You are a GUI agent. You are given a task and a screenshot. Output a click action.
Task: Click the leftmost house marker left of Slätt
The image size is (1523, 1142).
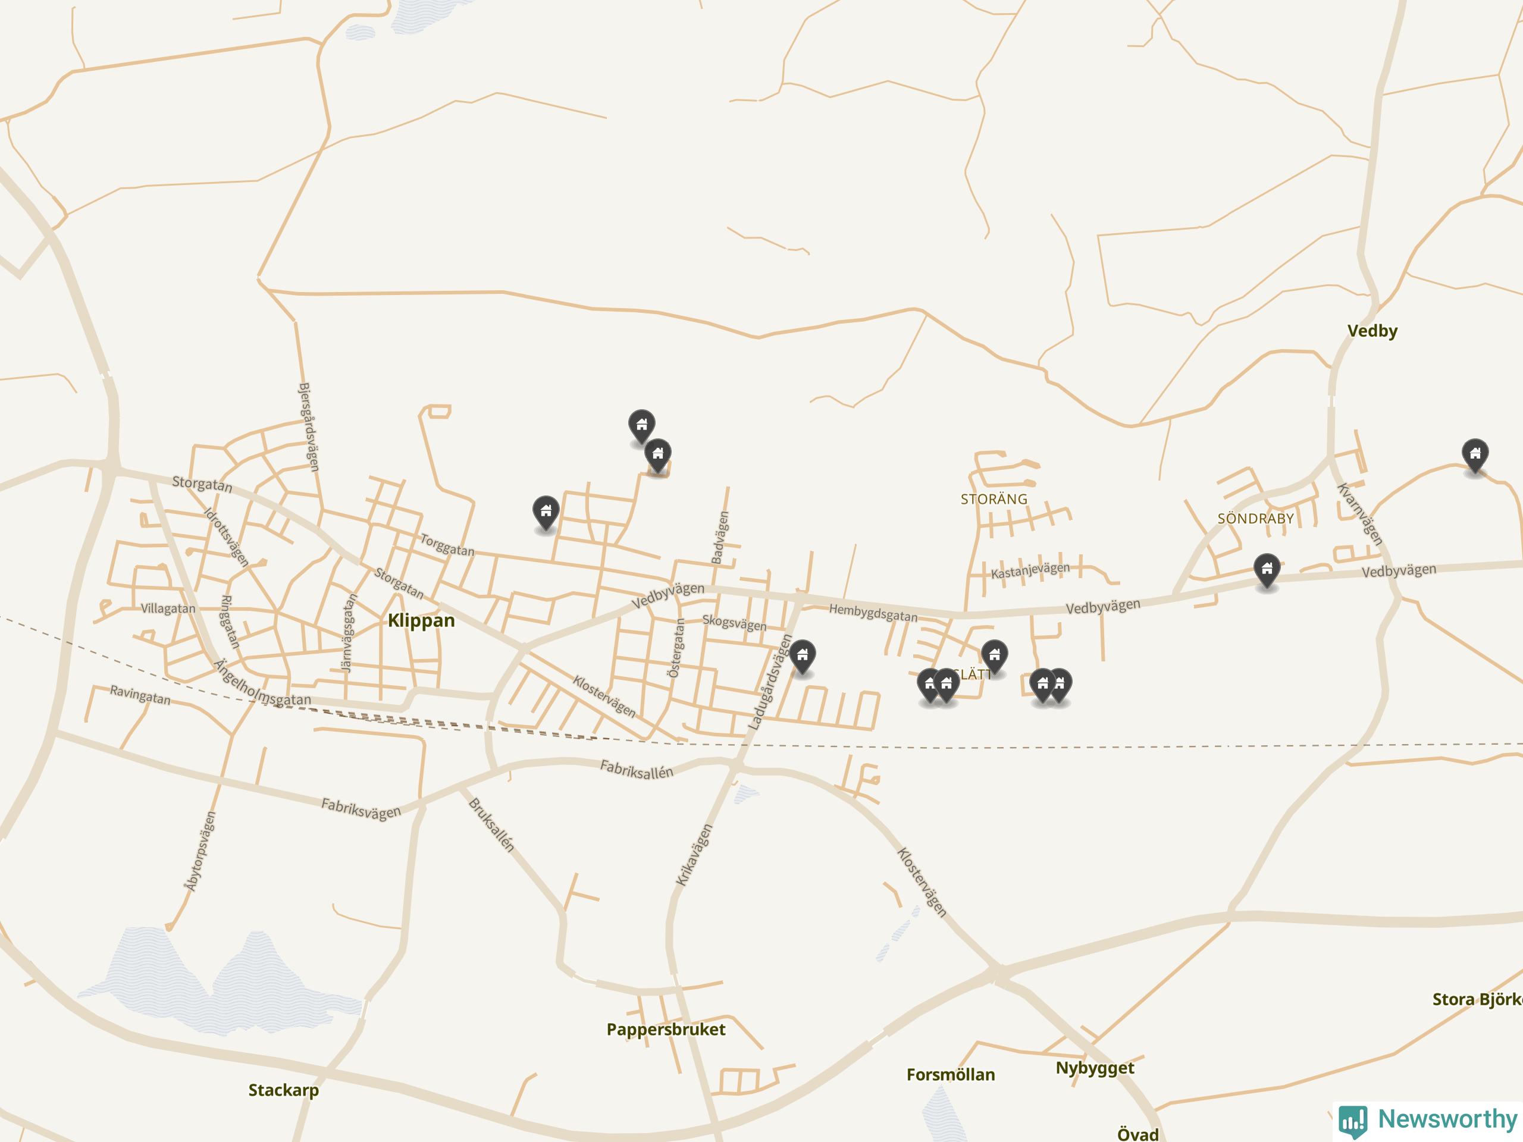click(930, 685)
